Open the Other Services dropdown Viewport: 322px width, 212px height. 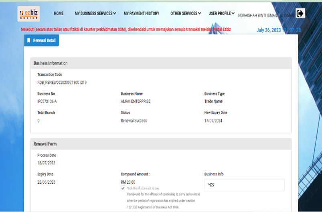click(186, 14)
